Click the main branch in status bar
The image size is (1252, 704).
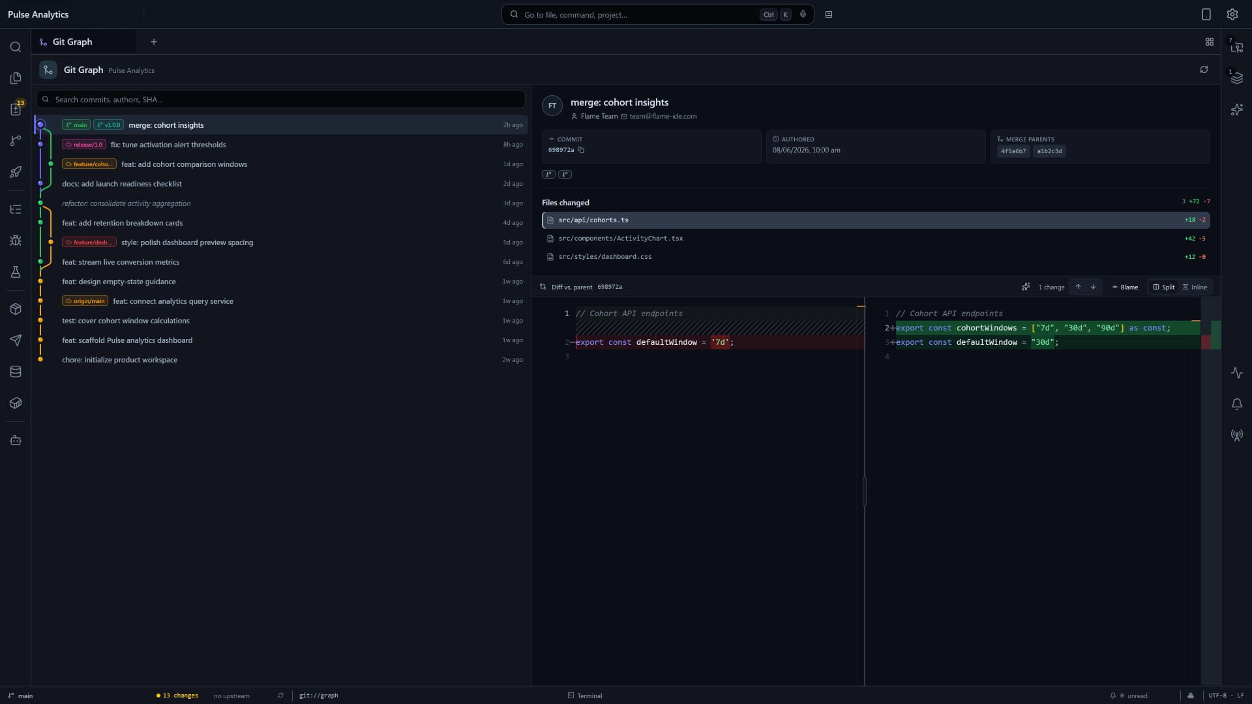[20, 696]
